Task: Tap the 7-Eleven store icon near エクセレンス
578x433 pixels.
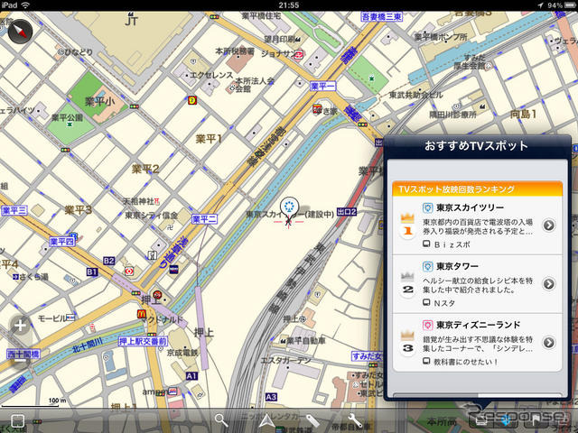Action: click(192, 100)
